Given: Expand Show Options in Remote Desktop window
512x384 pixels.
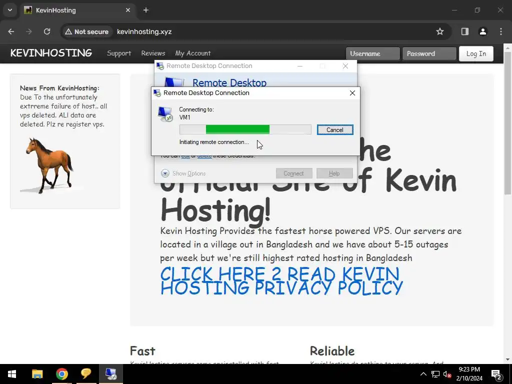Looking at the screenshot, I should click(x=183, y=173).
